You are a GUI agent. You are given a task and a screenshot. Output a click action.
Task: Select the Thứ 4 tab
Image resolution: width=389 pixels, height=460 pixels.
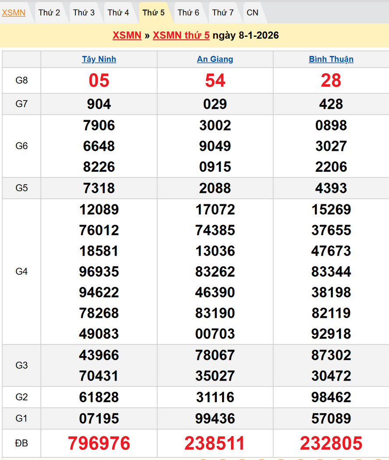[118, 13]
